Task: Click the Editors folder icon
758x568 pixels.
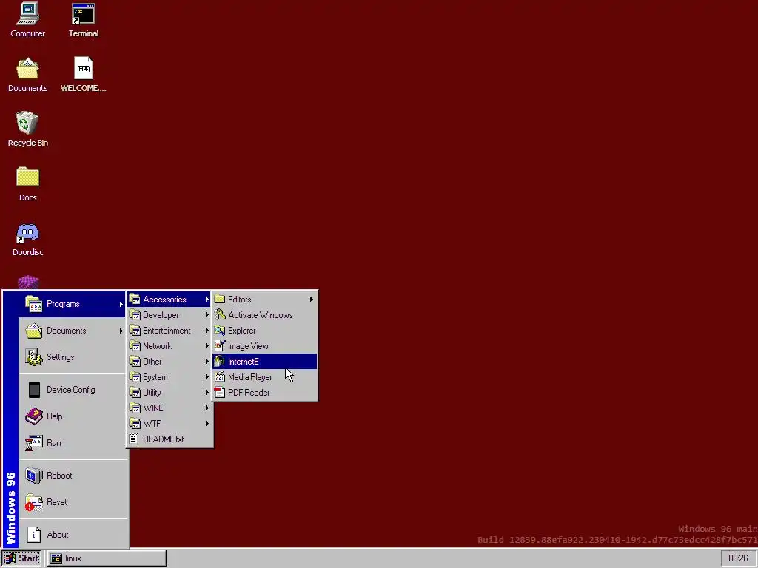Action: (220, 299)
